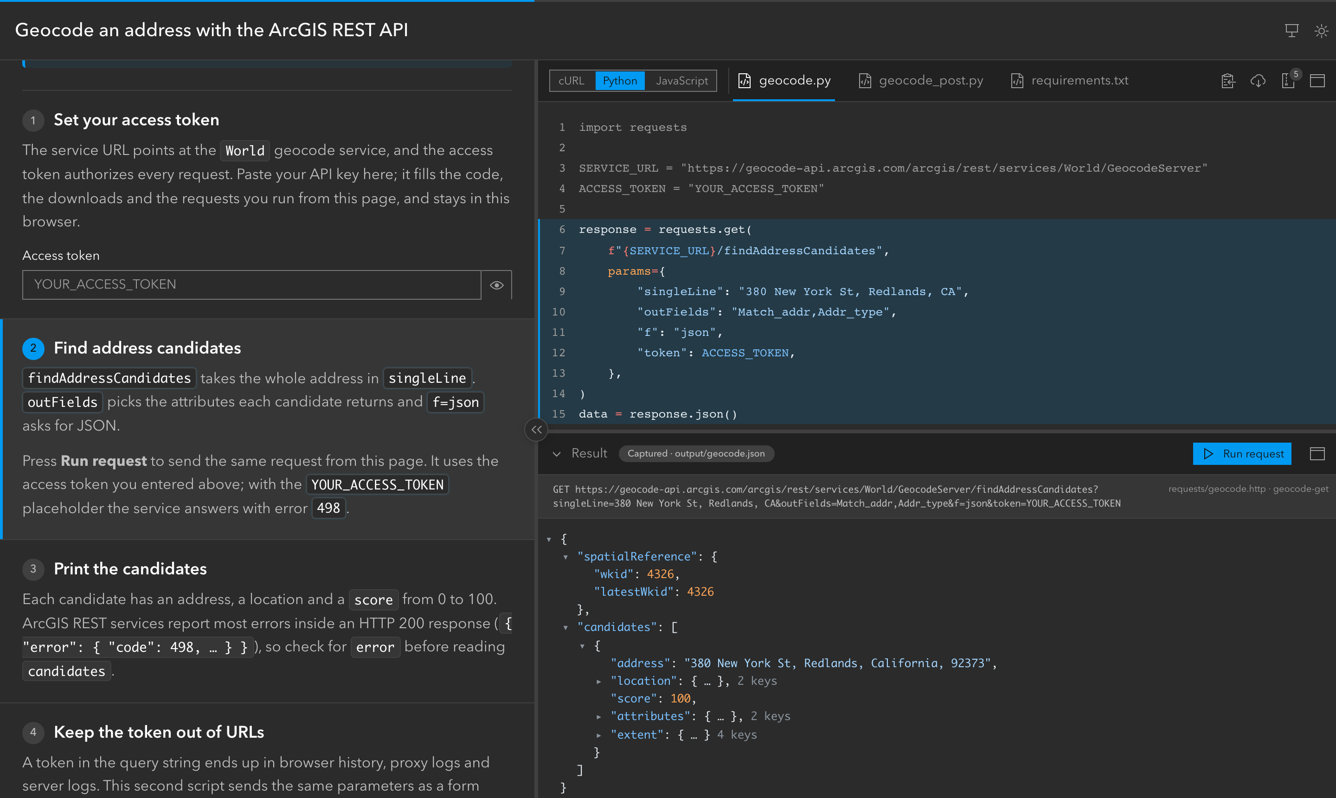
Task: Show access token with eye icon
Action: tap(497, 285)
